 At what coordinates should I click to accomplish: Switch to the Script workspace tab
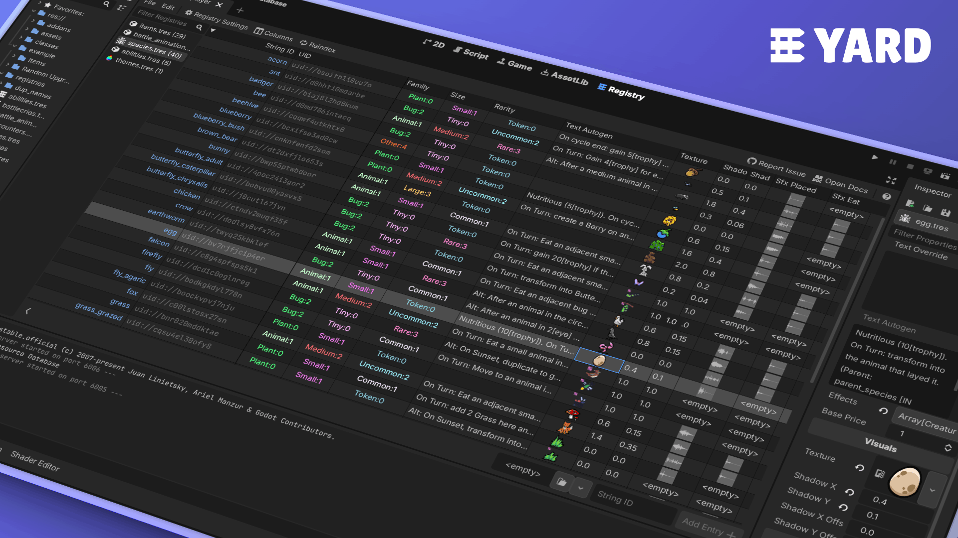472,55
